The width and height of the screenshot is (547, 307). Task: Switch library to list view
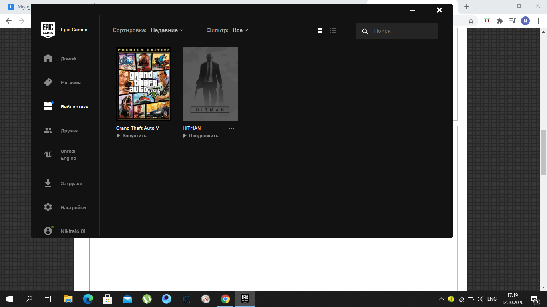point(333,30)
